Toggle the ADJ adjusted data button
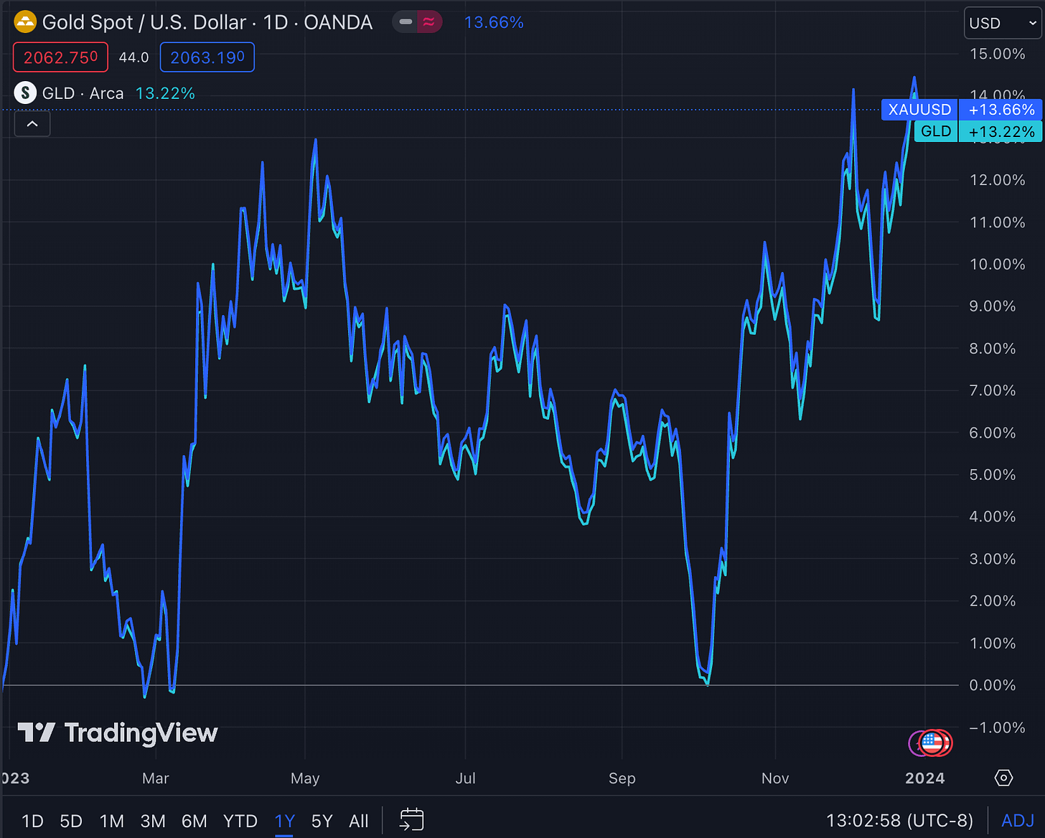This screenshot has height=838, width=1045. [1018, 820]
